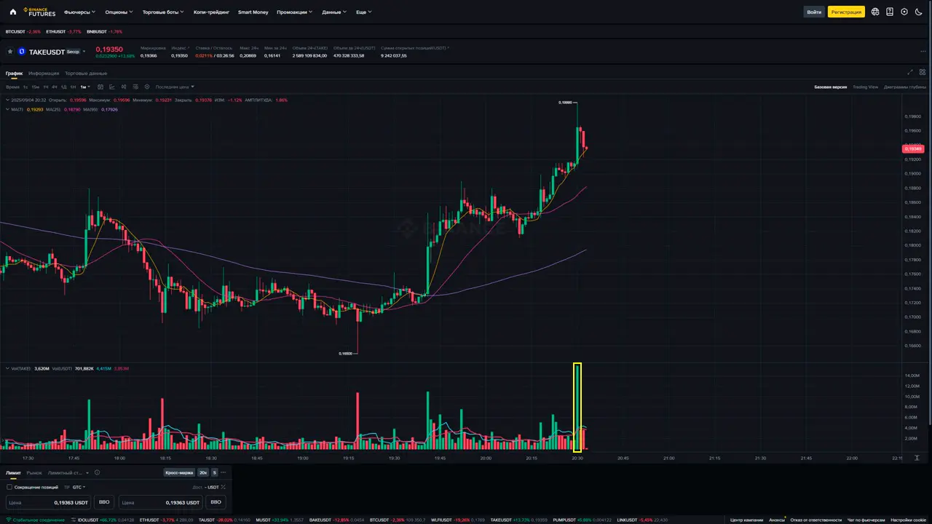Viewport: 932px width, 524px height.
Task: Switch chart to Базовая версия
Action: pos(830,87)
